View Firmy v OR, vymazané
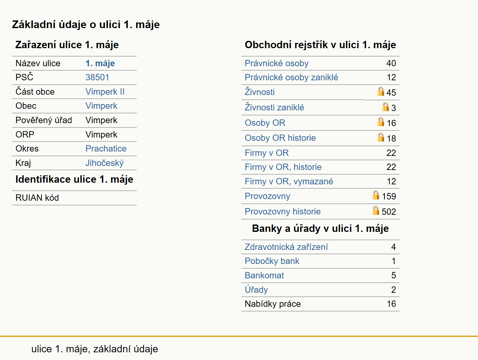Image resolution: width=478 pixels, height=360 pixels. pyautogui.click(x=289, y=181)
